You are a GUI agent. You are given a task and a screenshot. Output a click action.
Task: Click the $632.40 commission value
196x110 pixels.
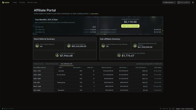145,71
